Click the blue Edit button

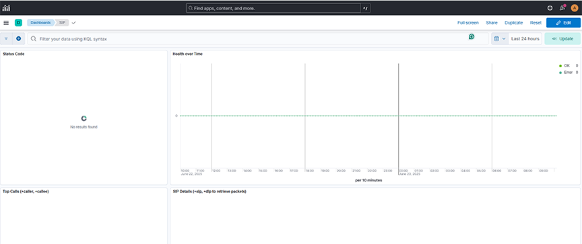563,23
